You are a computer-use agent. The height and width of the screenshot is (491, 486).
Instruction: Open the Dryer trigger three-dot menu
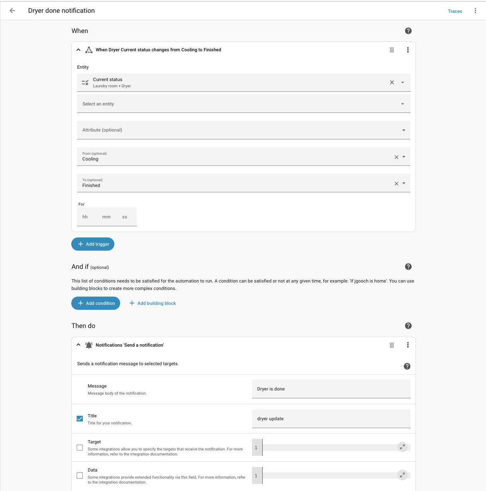(408, 50)
